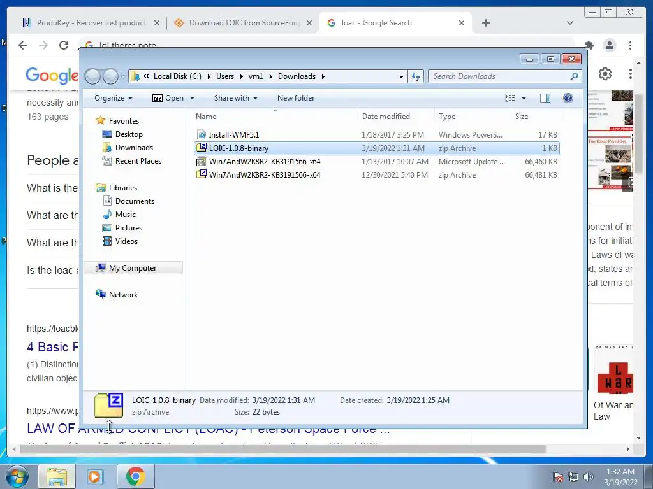Click the search magnifier in Explorer
Screen dimensions: 653x489
(574, 76)
